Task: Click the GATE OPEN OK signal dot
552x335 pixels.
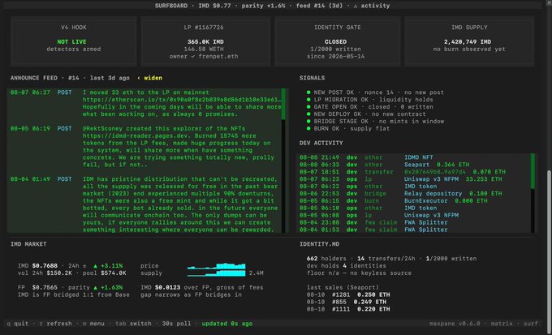Action: (308, 107)
